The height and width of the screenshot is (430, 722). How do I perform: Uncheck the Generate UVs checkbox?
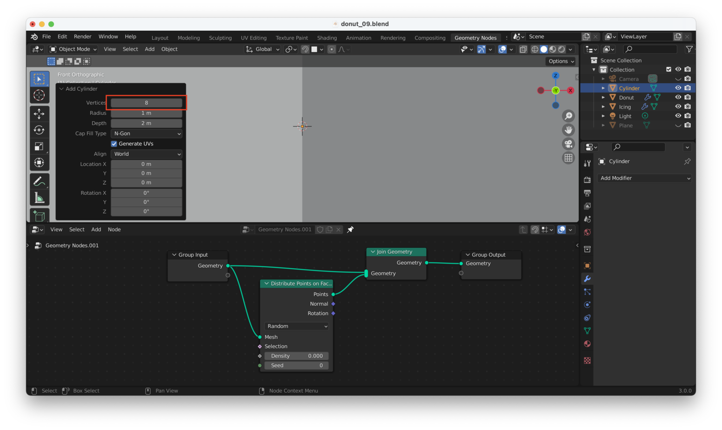coord(114,144)
